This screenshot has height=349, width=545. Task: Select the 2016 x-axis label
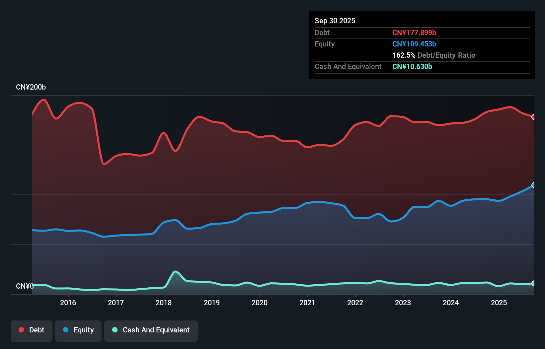pos(68,303)
